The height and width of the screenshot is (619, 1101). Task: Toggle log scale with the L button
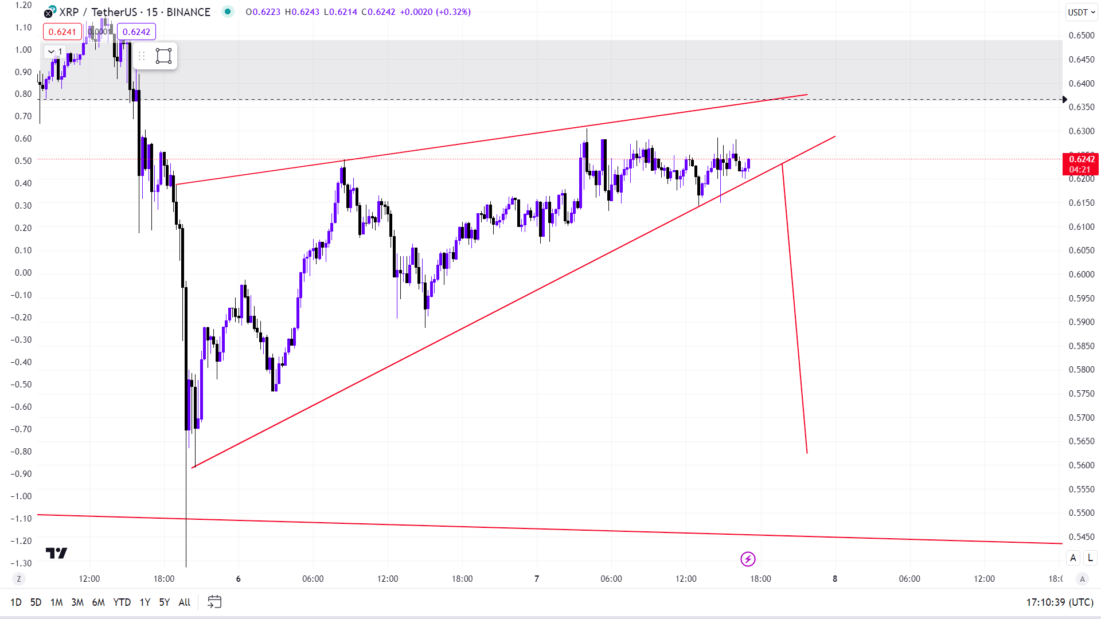point(1090,558)
